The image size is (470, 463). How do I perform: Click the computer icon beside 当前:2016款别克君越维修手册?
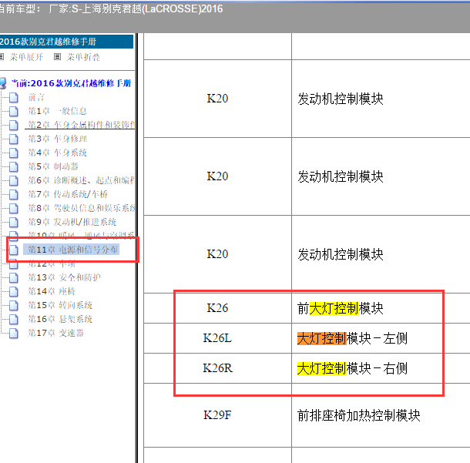pos(2,83)
